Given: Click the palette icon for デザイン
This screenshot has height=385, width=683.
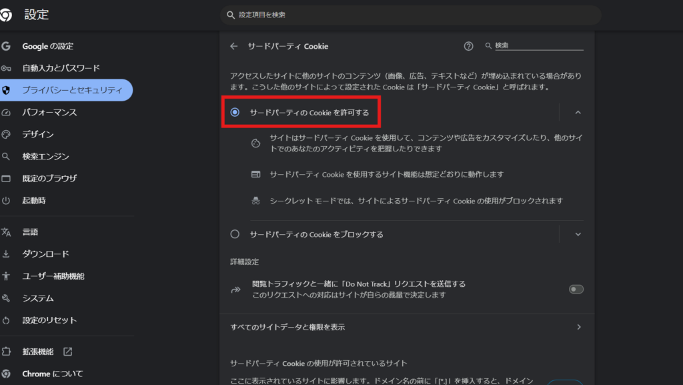Looking at the screenshot, I should click(5, 135).
